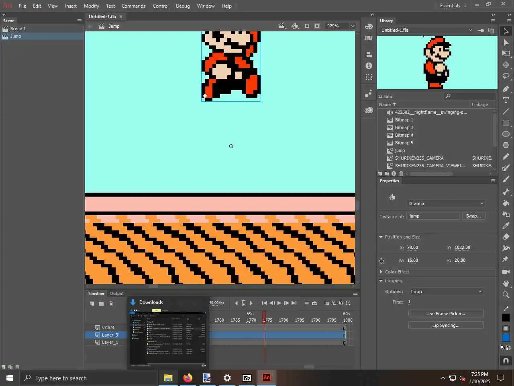The height and width of the screenshot is (386, 514).
Task: Select the Eyedropper tool
Action: click(506, 226)
